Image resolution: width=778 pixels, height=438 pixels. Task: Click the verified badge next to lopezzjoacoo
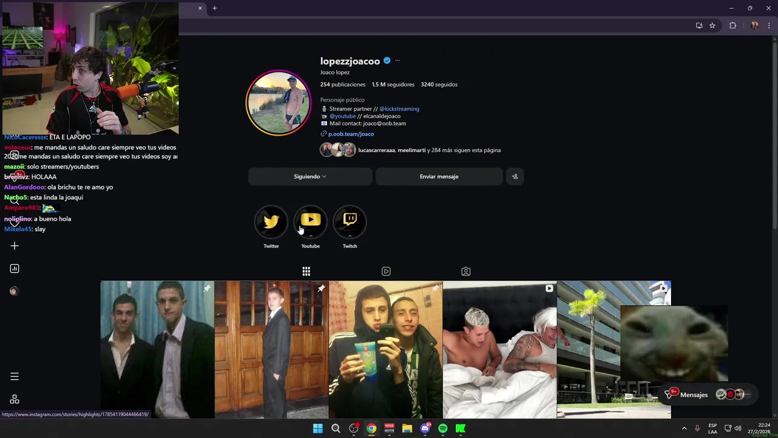pos(387,60)
